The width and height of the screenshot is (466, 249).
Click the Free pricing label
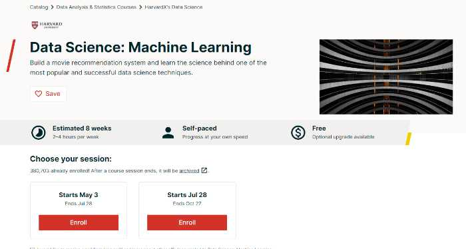[x=319, y=128]
